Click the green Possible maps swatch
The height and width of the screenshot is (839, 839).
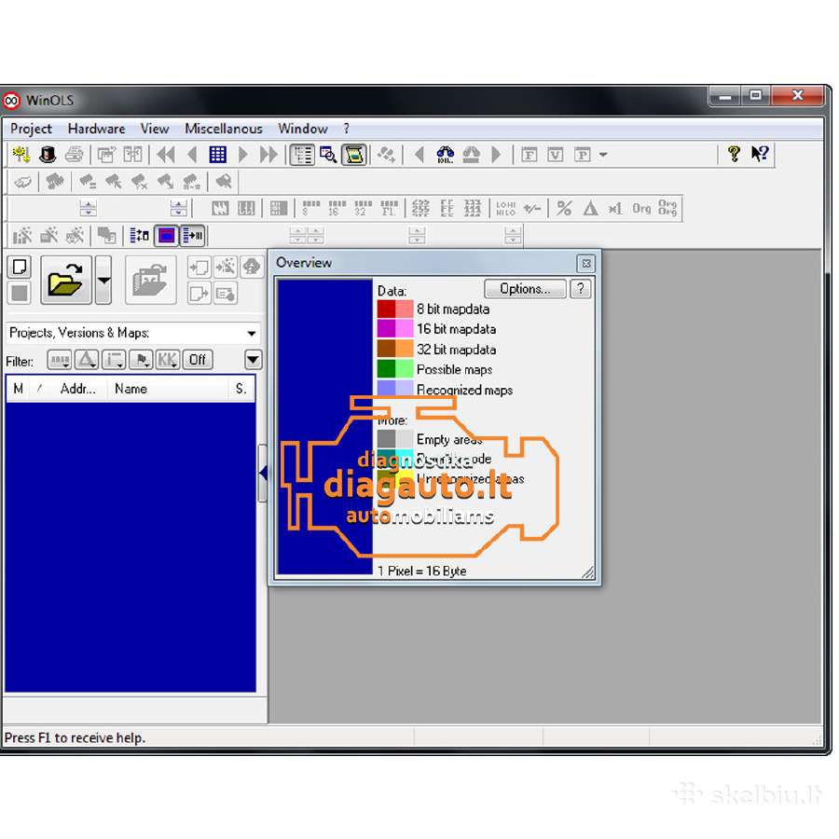[x=386, y=369]
